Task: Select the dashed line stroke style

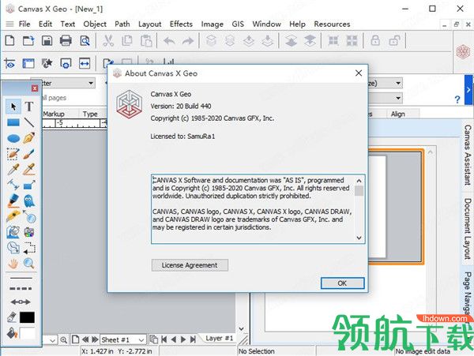Action: coord(21,289)
